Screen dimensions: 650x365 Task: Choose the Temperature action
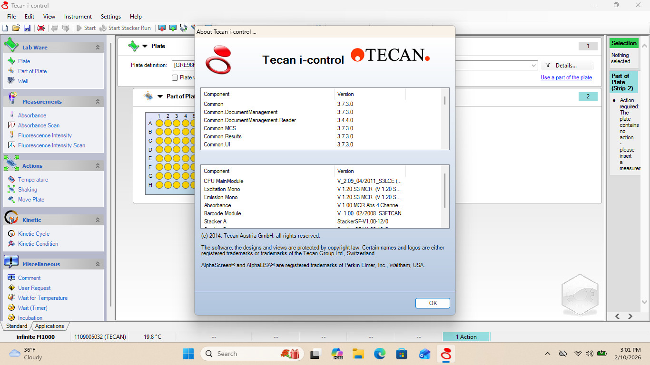click(33, 180)
